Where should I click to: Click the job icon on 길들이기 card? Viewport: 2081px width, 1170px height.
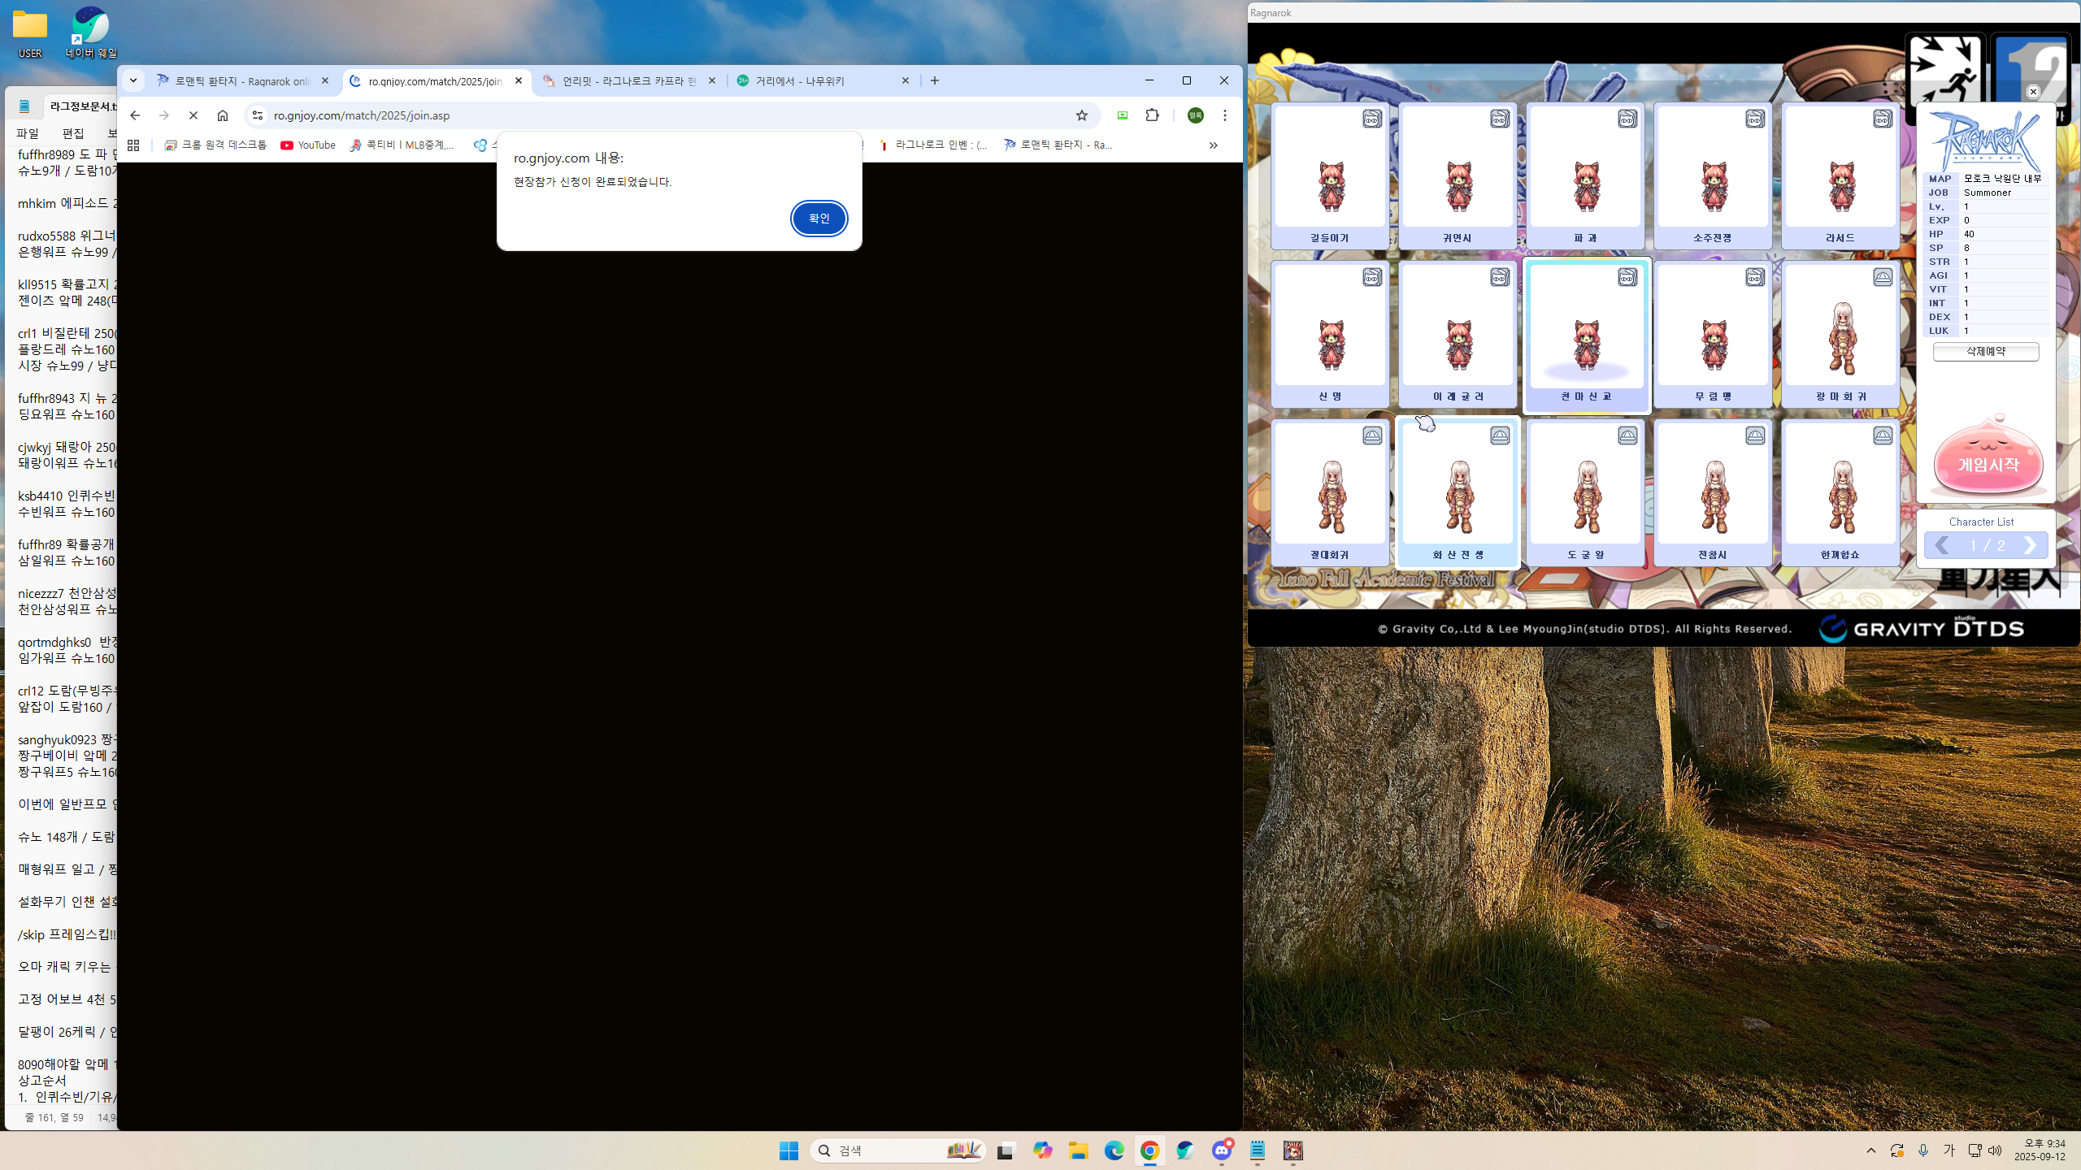[1372, 119]
